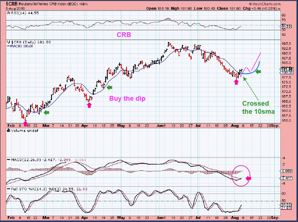Click the 155.0 price axis label
The width and height of the screenshot is (298, 222).
[286, 120]
